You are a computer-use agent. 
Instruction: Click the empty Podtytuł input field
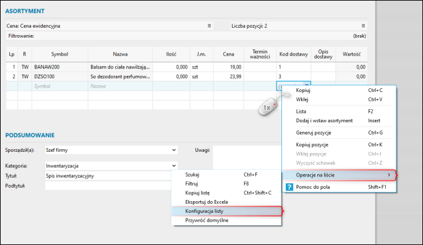(108, 186)
